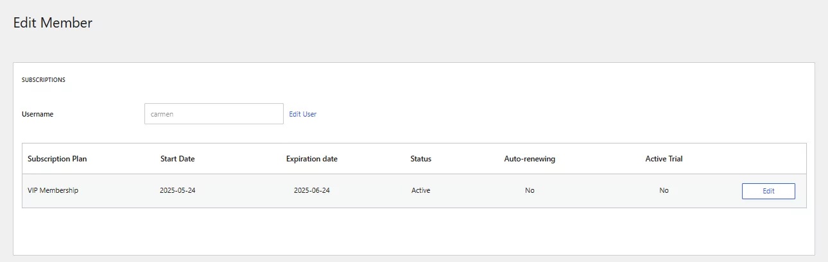Click the No value under Active Trial

coord(664,190)
